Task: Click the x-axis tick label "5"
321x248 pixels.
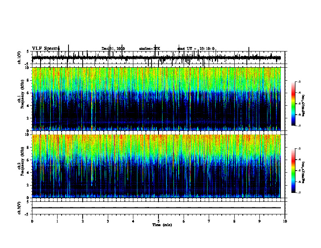Action: [x=158, y=221]
